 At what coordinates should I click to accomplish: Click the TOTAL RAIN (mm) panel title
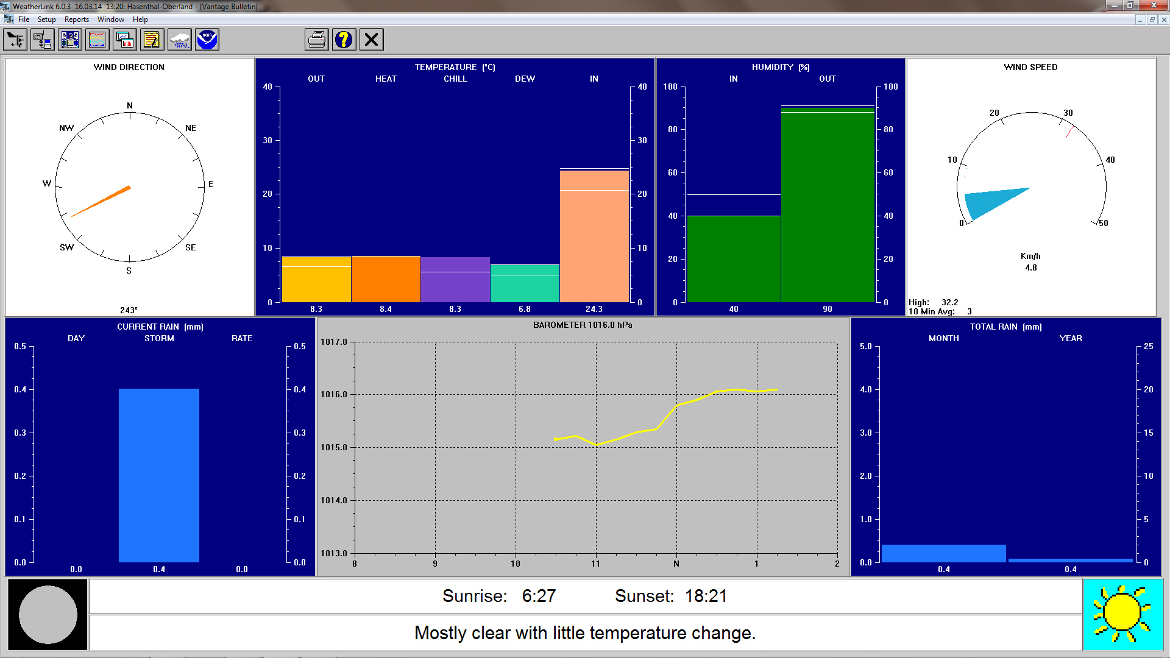click(1006, 327)
